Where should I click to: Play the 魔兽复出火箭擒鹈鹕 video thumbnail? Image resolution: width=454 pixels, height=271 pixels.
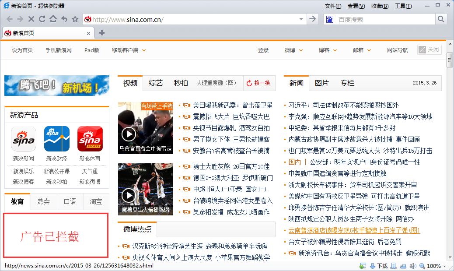145,189
